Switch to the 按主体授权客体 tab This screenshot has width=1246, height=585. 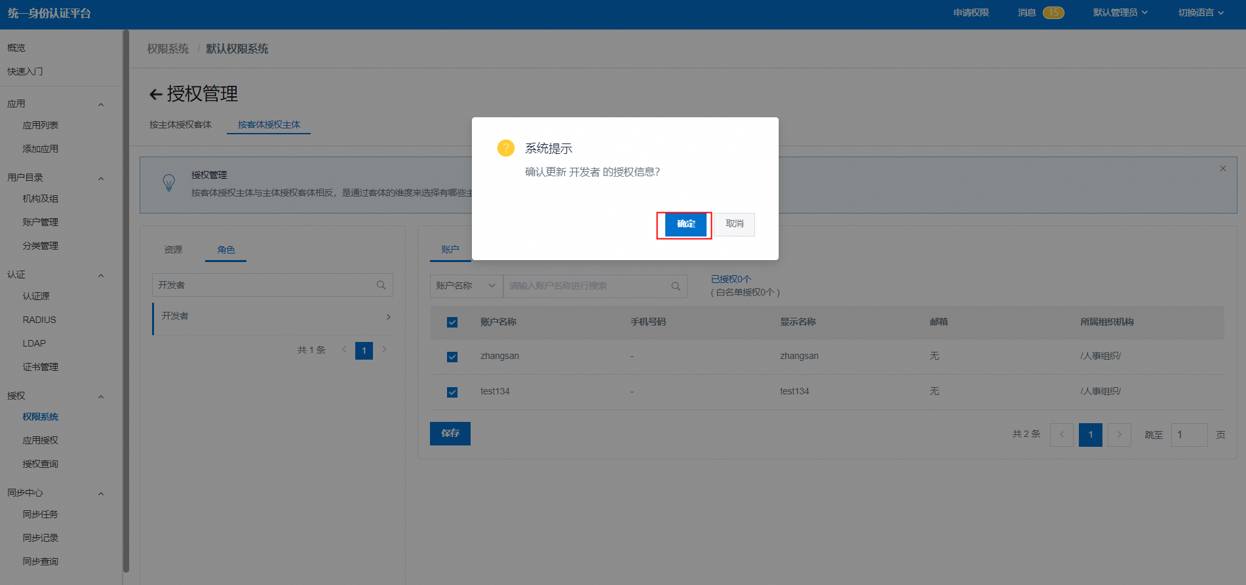coord(180,124)
